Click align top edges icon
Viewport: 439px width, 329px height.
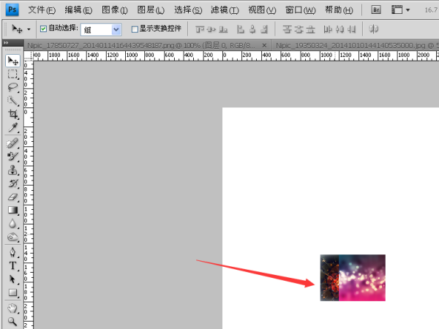[200, 29]
